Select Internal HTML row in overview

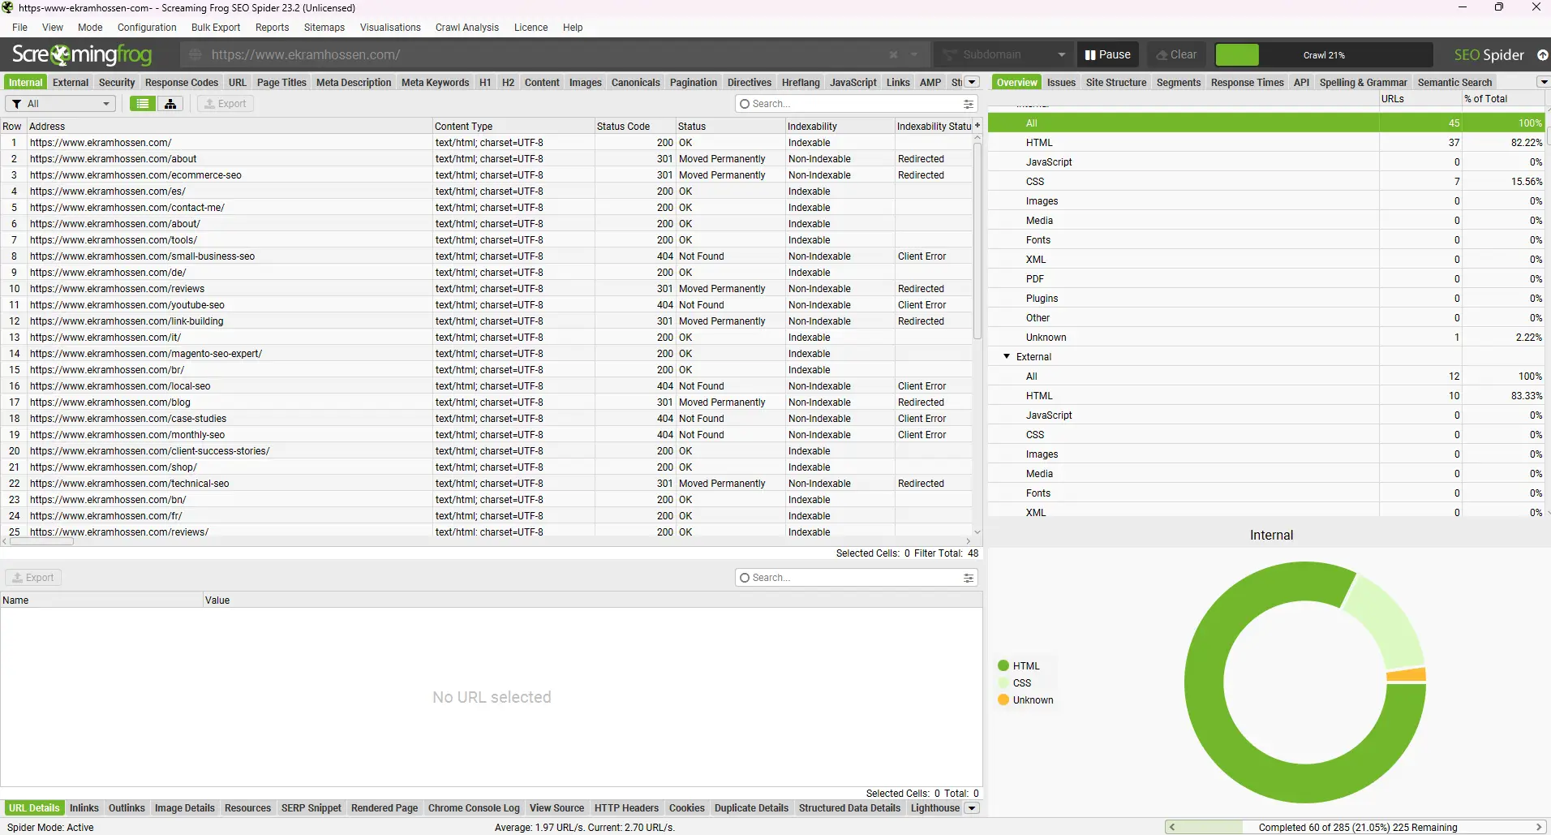pos(1265,143)
